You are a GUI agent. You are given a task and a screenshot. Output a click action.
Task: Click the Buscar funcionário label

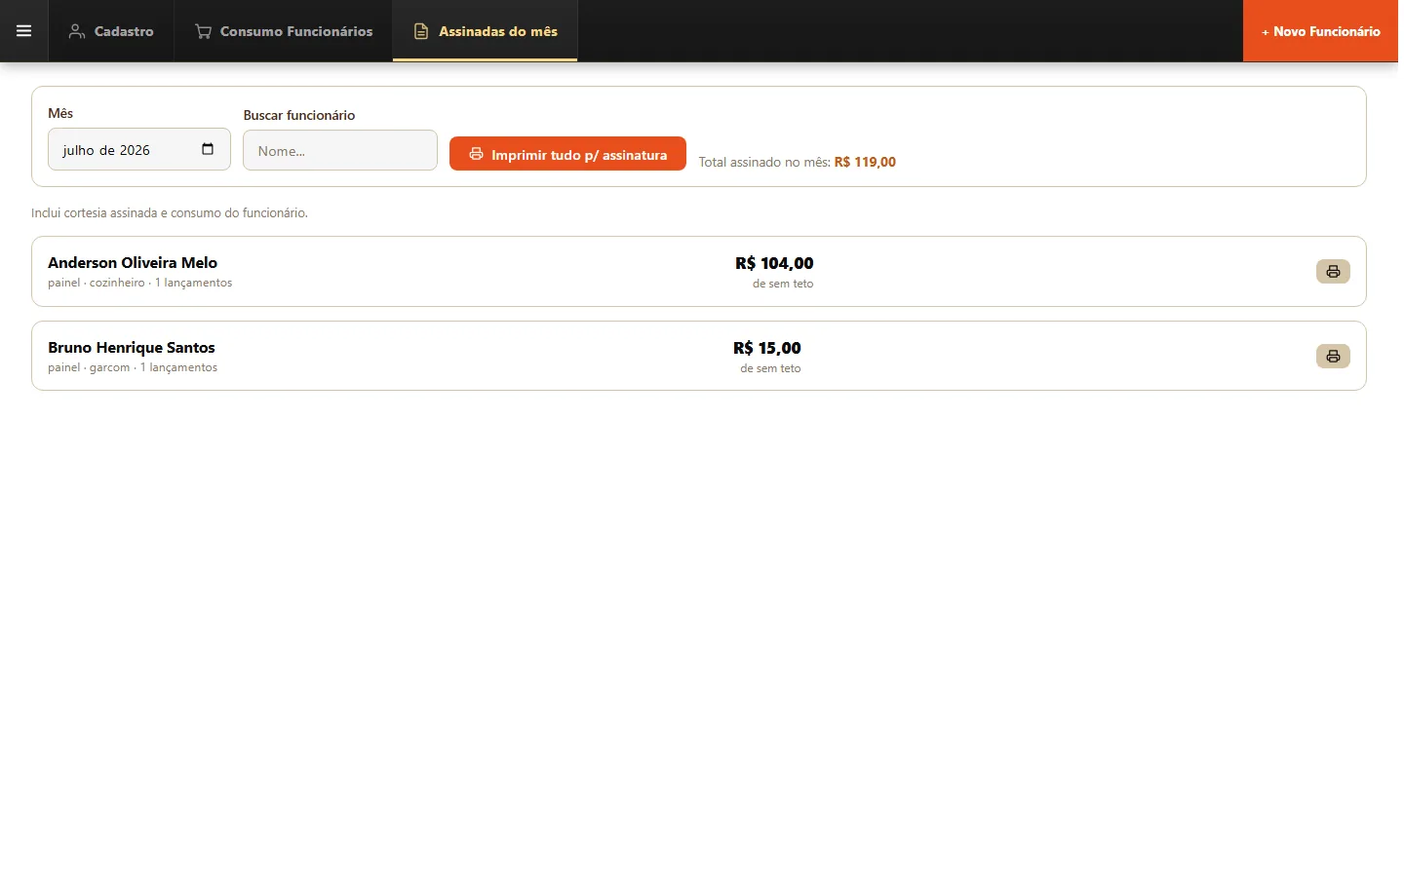coord(299,115)
